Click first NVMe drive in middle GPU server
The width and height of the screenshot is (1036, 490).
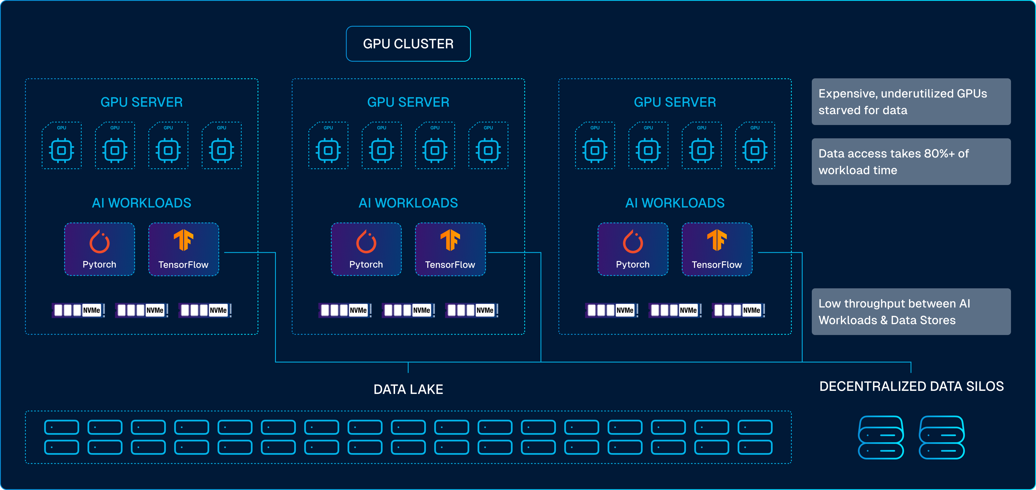tap(345, 310)
